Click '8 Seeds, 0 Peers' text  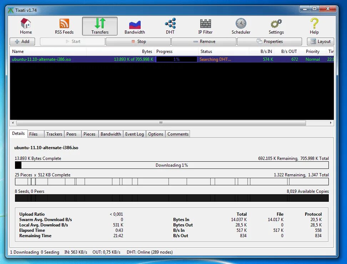29,191
